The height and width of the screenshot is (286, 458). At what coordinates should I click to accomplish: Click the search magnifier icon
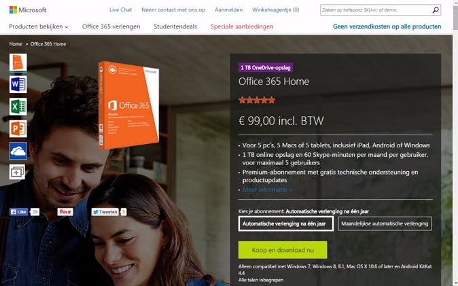pyautogui.click(x=435, y=10)
